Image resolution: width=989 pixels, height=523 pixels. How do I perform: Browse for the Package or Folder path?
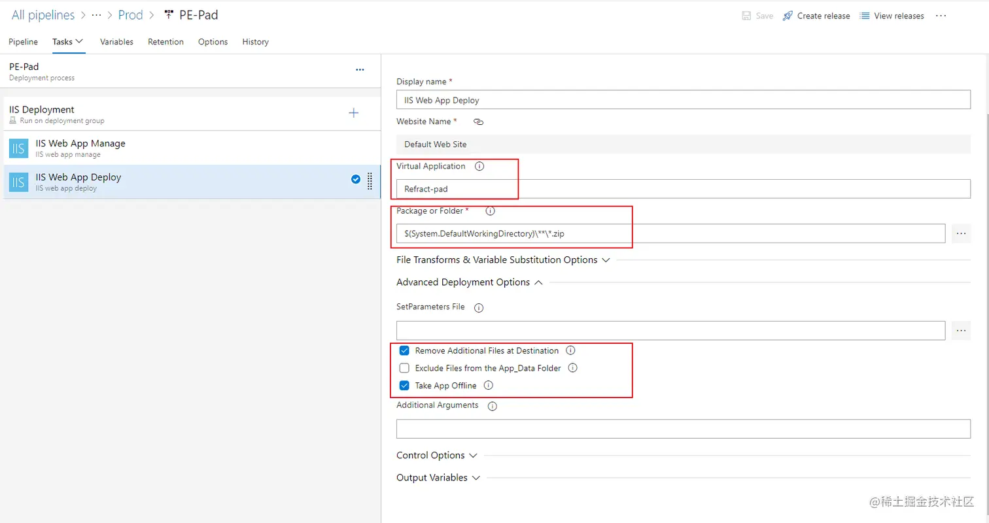[x=961, y=233]
